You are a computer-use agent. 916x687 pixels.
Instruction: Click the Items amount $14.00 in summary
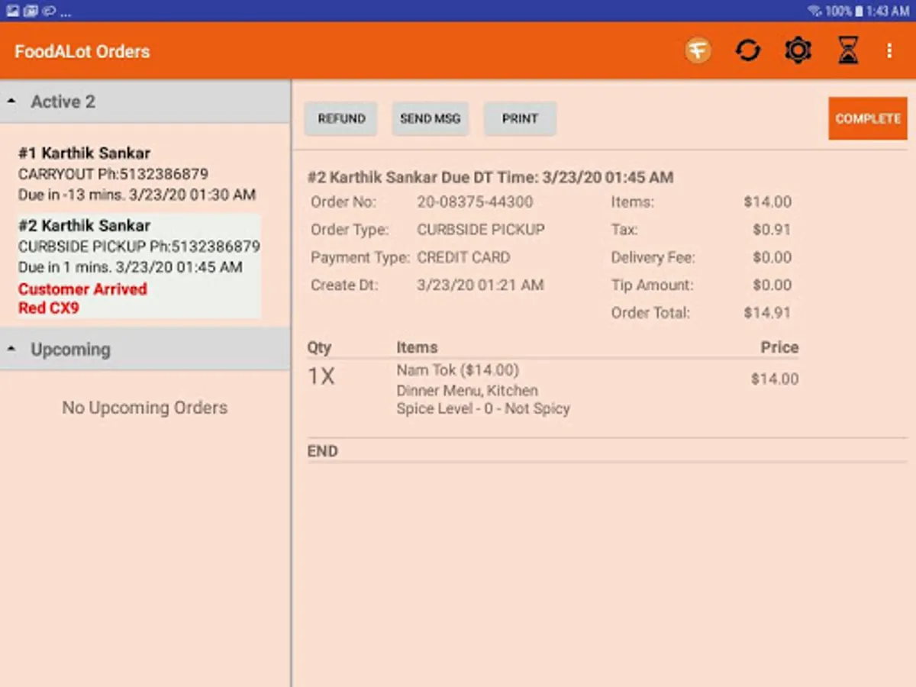point(767,202)
